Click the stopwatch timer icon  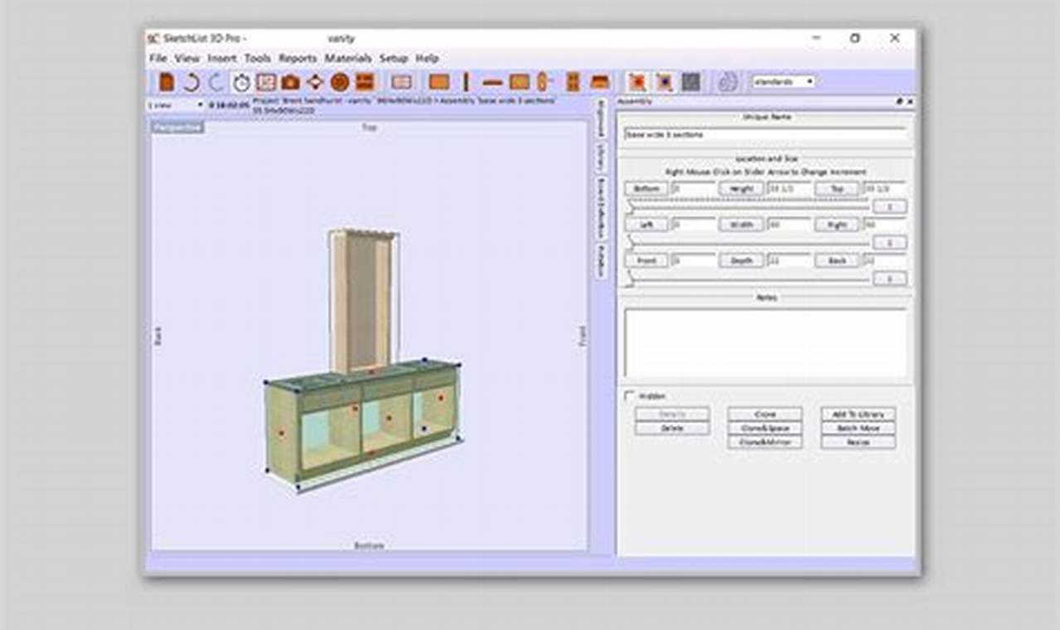[x=241, y=81]
